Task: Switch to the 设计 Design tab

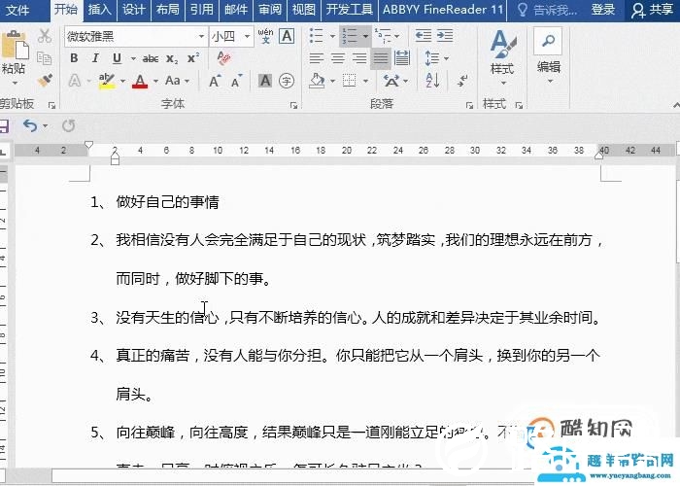Action: [133, 10]
